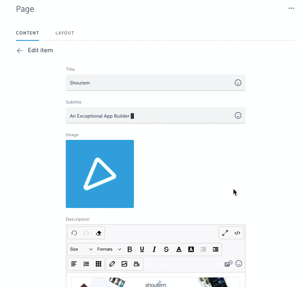The image size is (305, 287).
Task: Toggle underline formatting
Action: pyautogui.click(x=142, y=249)
